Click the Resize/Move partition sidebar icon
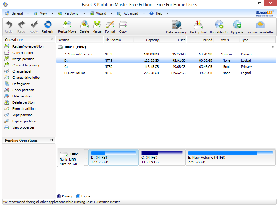The height and width of the screenshot is (207, 279). click(x=7, y=46)
